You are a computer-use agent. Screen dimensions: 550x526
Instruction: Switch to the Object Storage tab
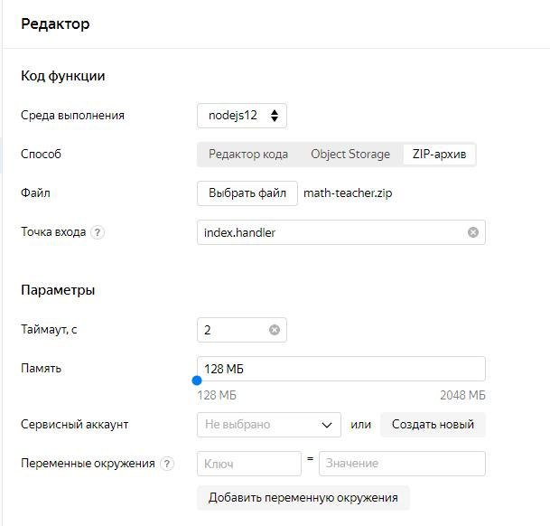pyautogui.click(x=350, y=155)
